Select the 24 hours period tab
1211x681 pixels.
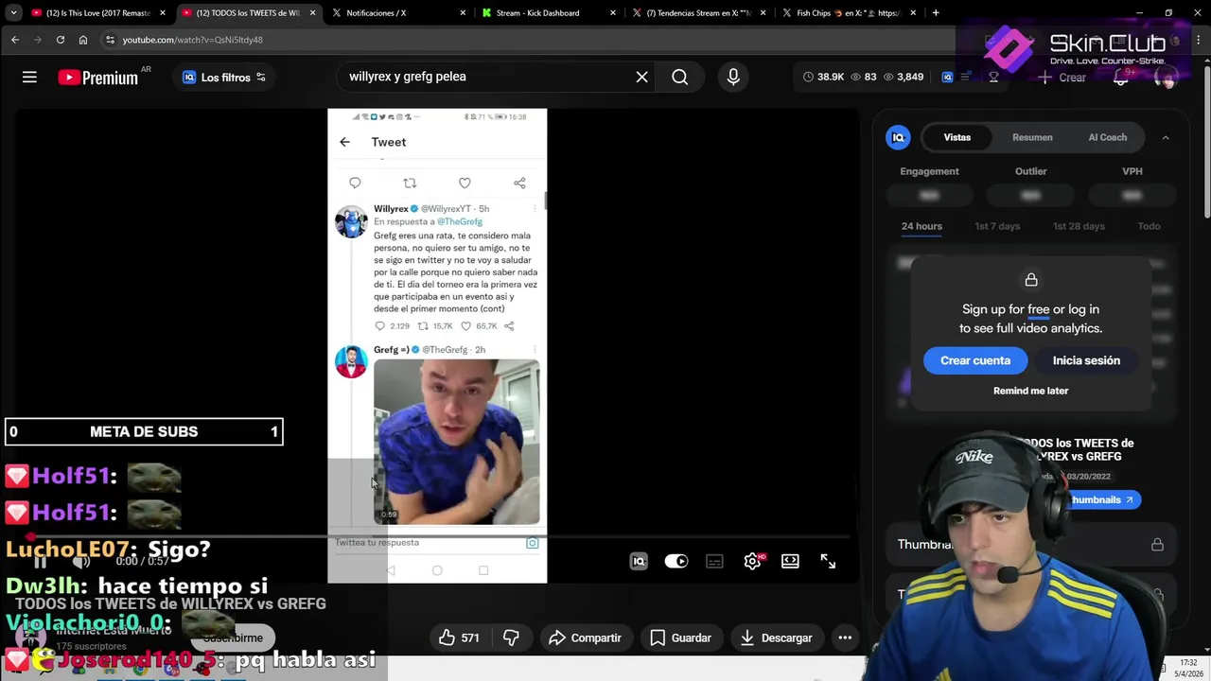pos(921,226)
